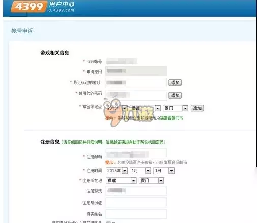Screen dimensions: 257x223
Task: Click the 注册游戏 input field
Action: coord(136,191)
